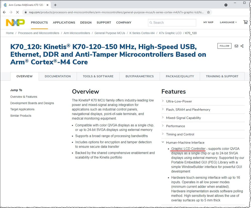Expand Flash, SRAM and FlexMemory section
The height and width of the screenshot is (208, 251).
203,110
